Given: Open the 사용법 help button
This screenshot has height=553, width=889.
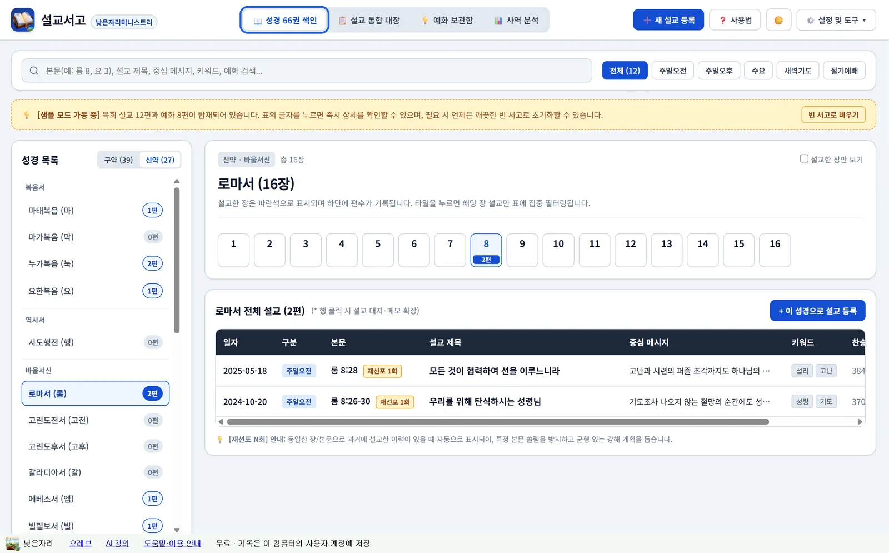Looking at the screenshot, I should point(735,20).
